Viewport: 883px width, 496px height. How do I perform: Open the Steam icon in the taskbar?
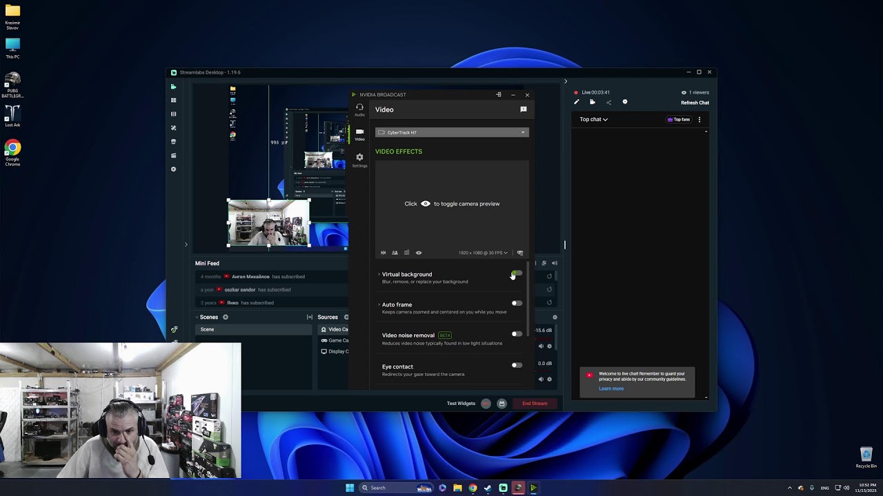[x=488, y=488]
